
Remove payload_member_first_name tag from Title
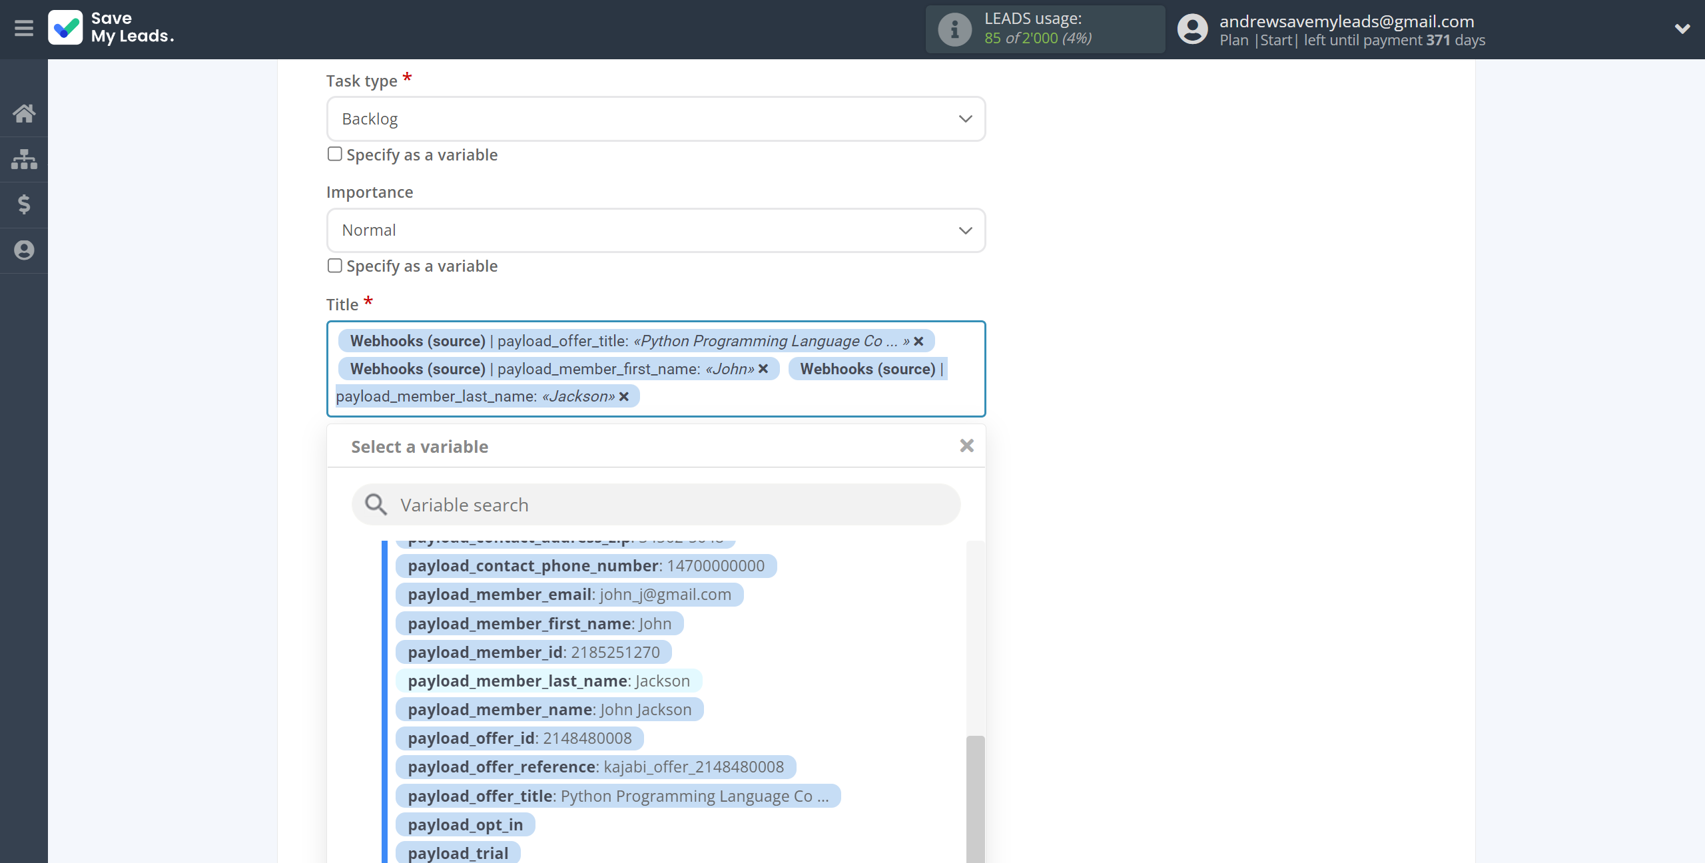tap(766, 369)
